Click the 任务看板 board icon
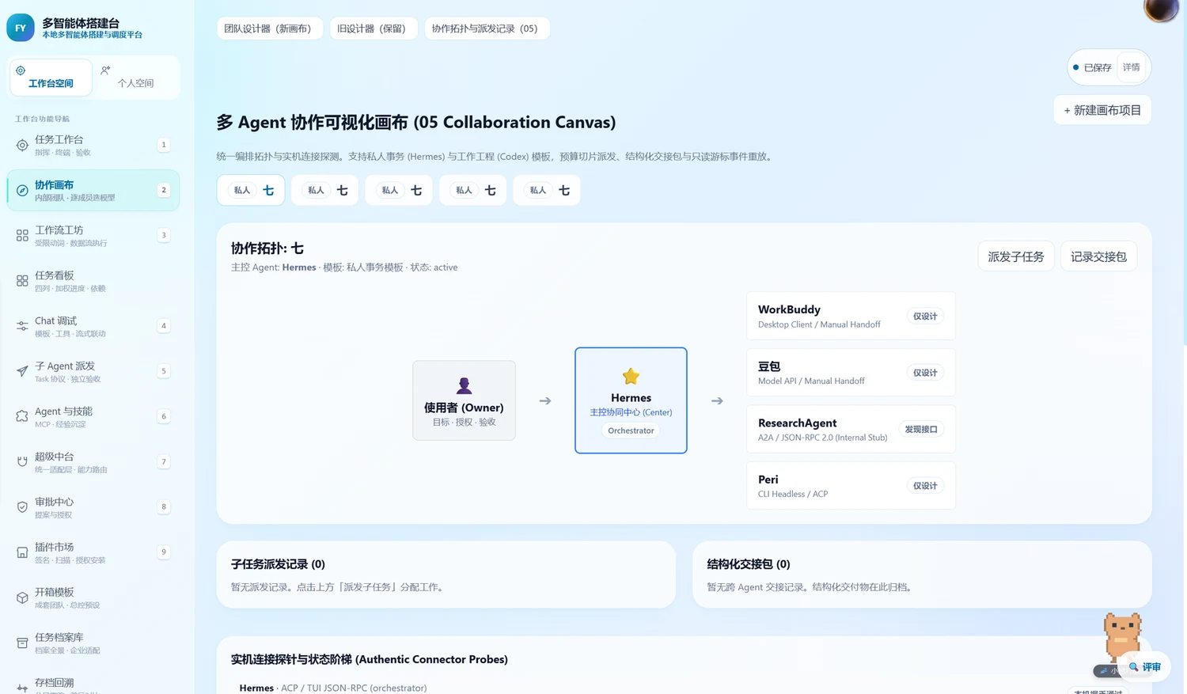The image size is (1187, 694). [x=22, y=280]
